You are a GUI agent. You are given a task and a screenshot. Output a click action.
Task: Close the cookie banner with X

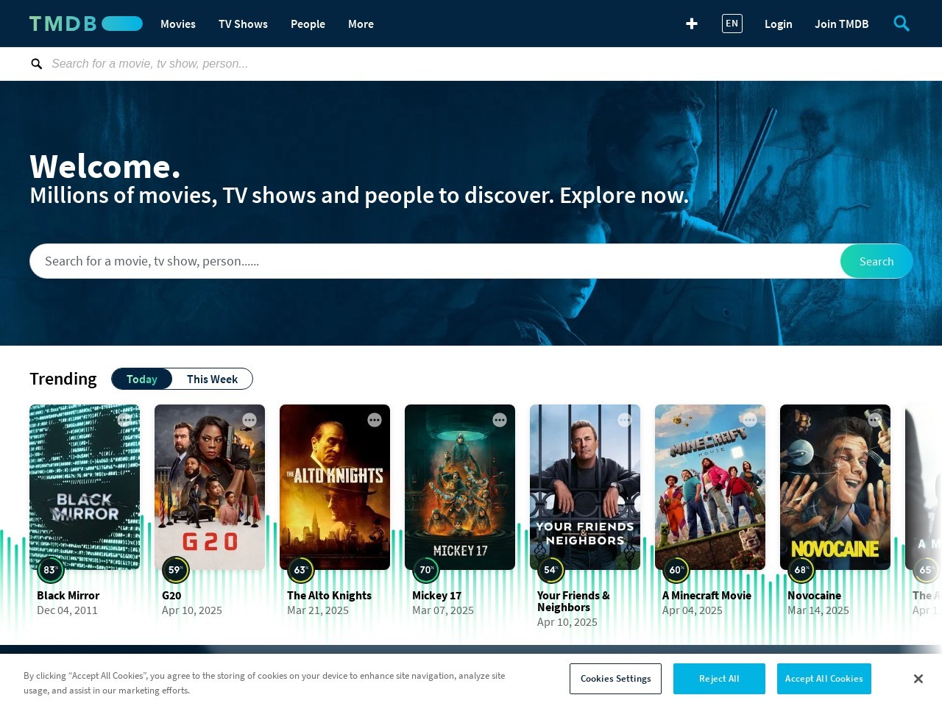[x=918, y=679]
